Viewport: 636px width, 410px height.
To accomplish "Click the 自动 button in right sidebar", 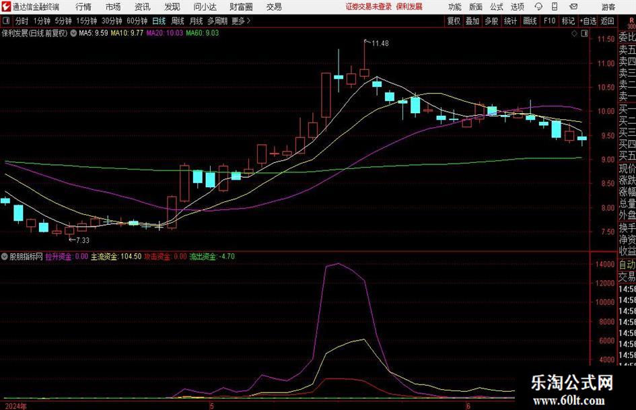I will (627, 265).
